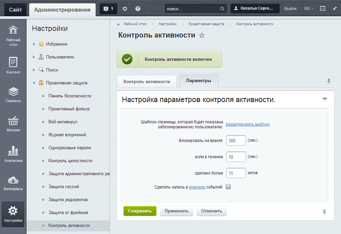The width and height of the screenshot is (341, 234).
Task: Switch to the Контроль активности tab
Action: 147,81
